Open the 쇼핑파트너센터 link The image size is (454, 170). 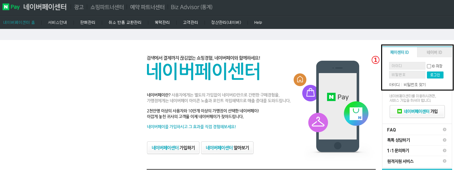(x=107, y=7)
